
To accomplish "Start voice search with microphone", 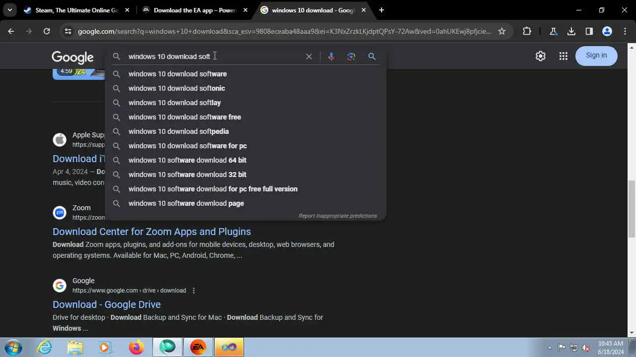I will tap(331, 57).
